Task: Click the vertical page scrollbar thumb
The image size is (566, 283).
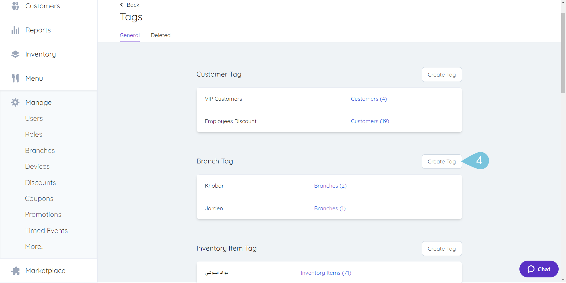Action: pyautogui.click(x=563, y=53)
